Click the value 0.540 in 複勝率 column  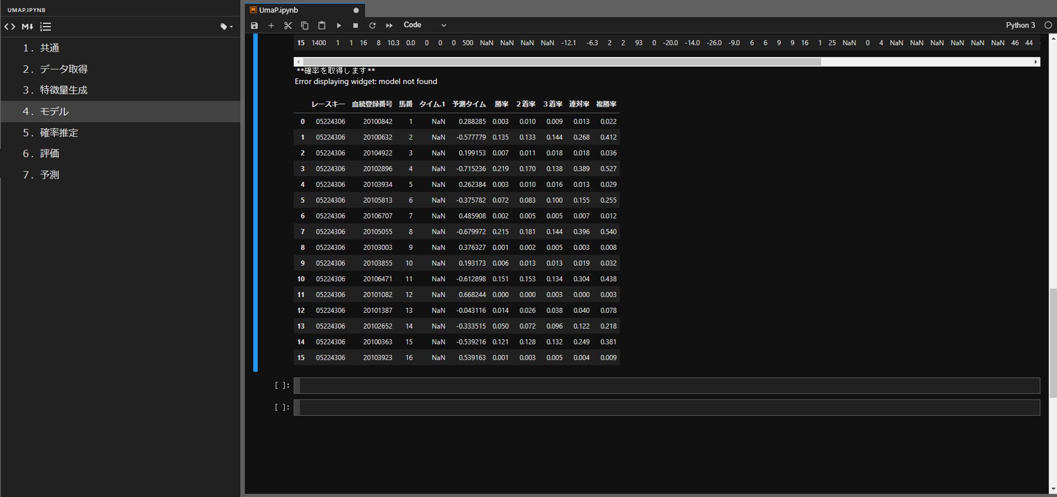[608, 232]
